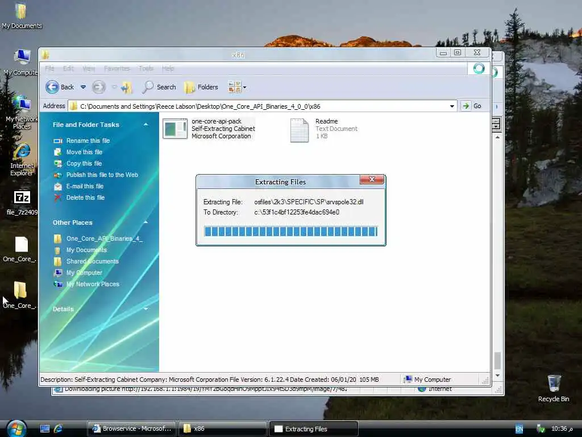The image size is (582, 437).
Task: Go up one folder level icon
Action: [x=127, y=87]
